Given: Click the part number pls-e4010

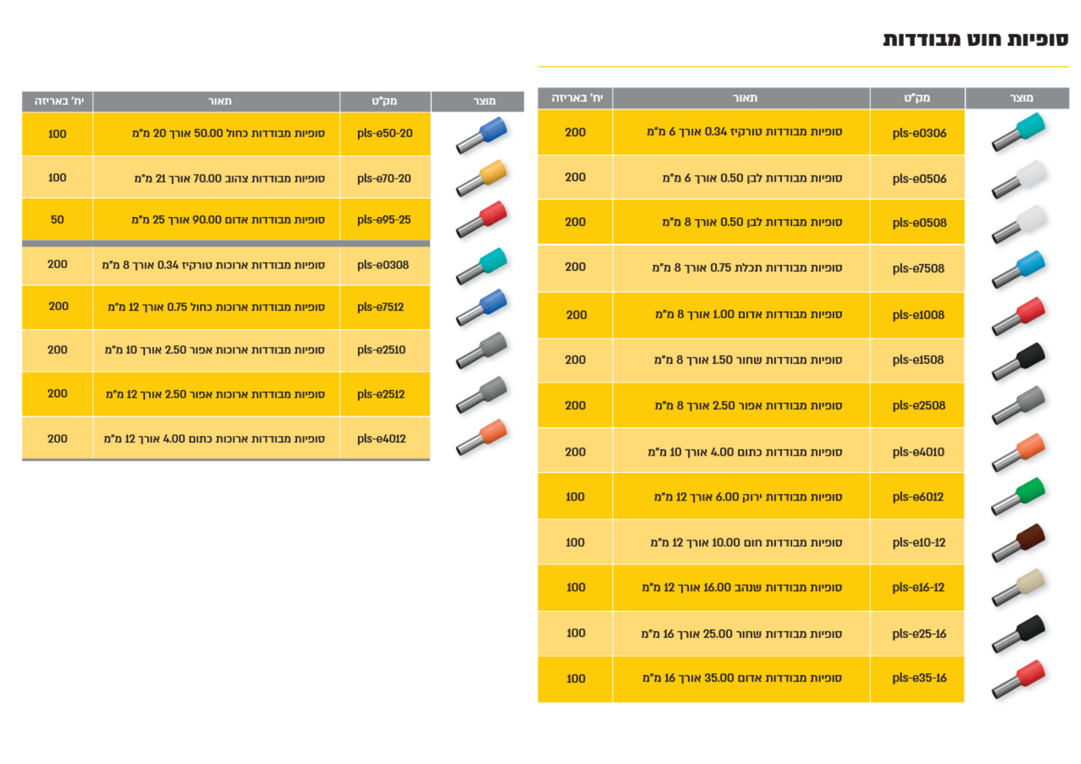Looking at the screenshot, I should click(x=918, y=452).
